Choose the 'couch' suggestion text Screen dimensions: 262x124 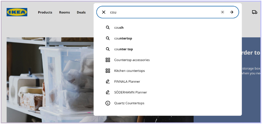119,27
